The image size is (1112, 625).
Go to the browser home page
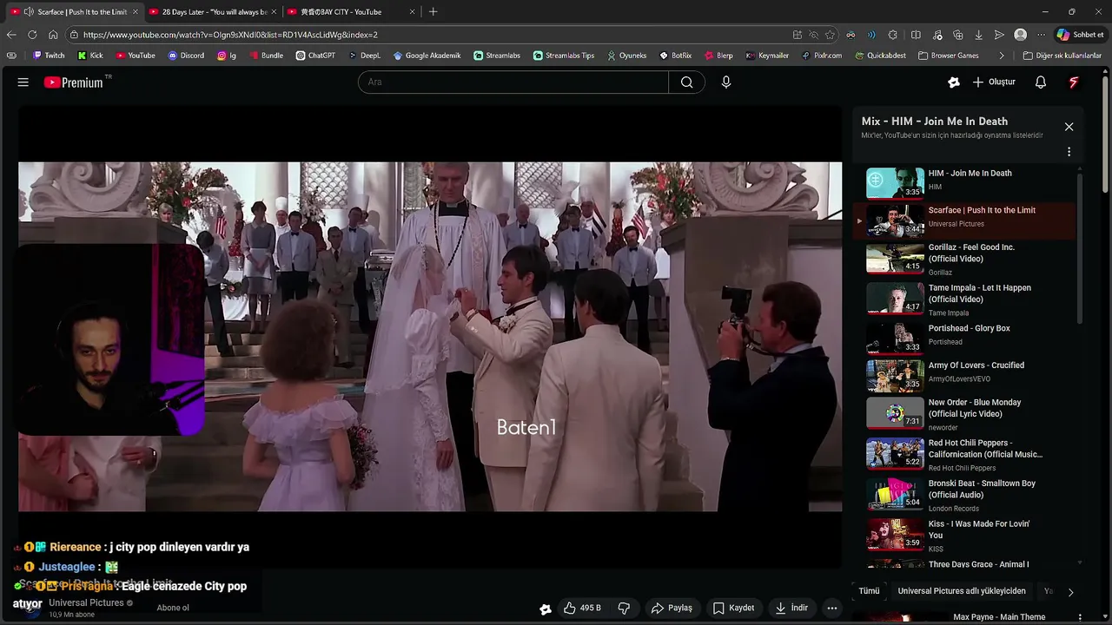pos(53,35)
